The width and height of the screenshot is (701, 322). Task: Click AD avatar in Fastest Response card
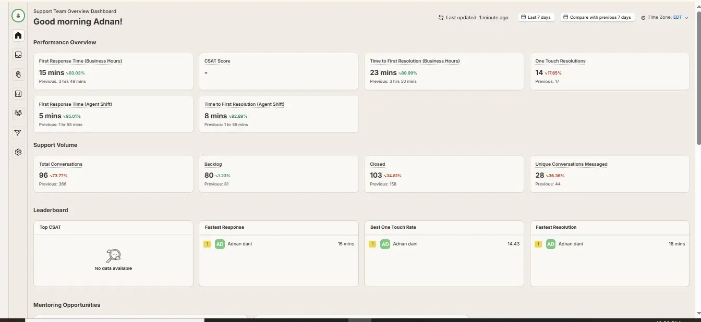[x=220, y=244]
